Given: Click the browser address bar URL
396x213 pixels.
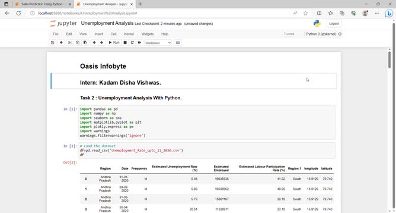Looking at the screenshot, I should [87, 13].
